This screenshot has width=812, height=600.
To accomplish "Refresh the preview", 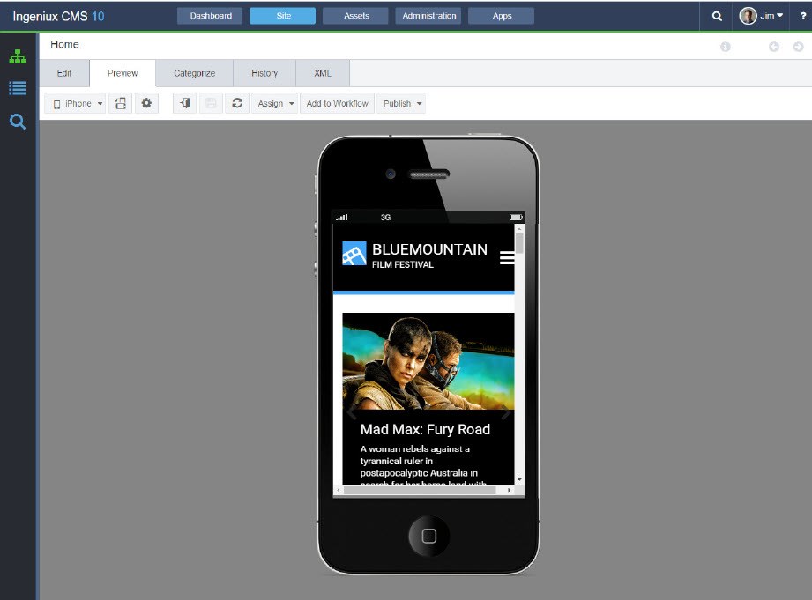I will tap(237, 104).
